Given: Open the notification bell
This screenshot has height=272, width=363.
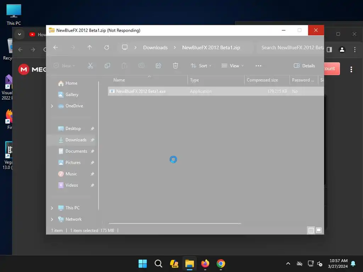Looking at the screenshot, I should [x=353, y=263].
